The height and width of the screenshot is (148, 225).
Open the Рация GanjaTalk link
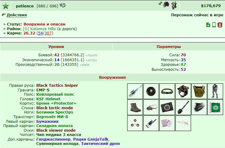(x=91, y=139)
